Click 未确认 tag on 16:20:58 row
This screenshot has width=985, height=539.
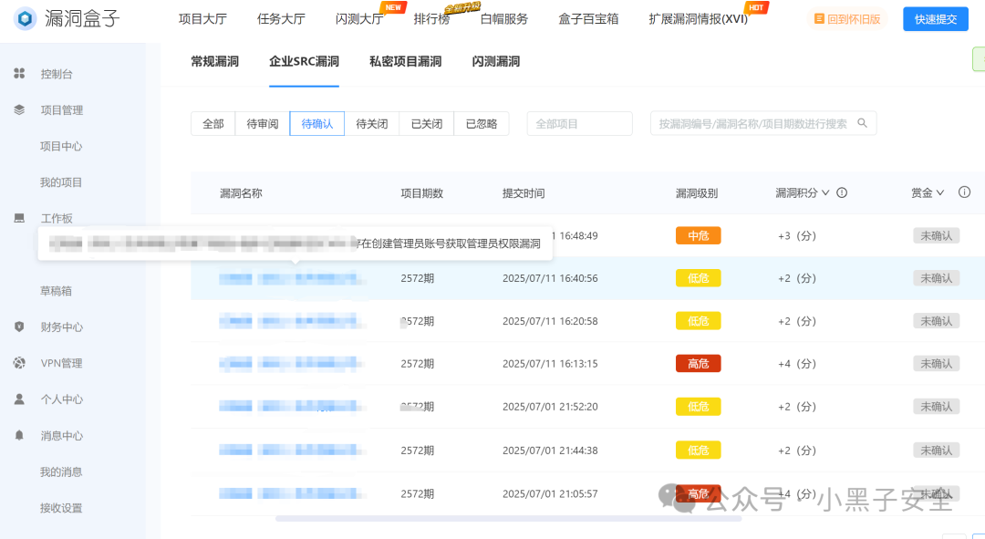(936, 321)
